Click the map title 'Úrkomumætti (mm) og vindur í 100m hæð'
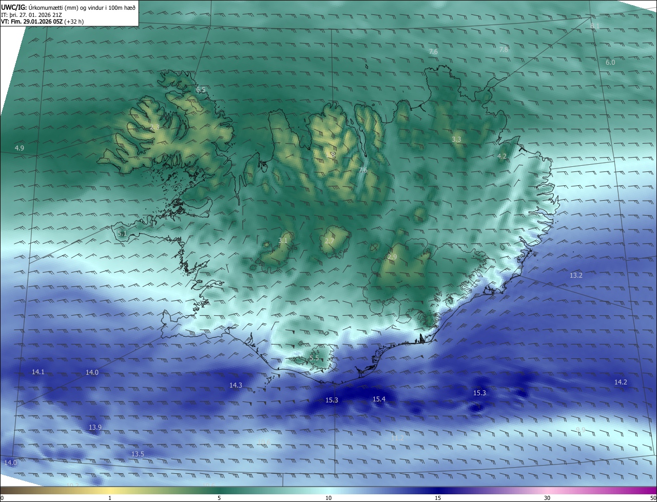This screenshot has width=657, height=502. pos(82,7)
